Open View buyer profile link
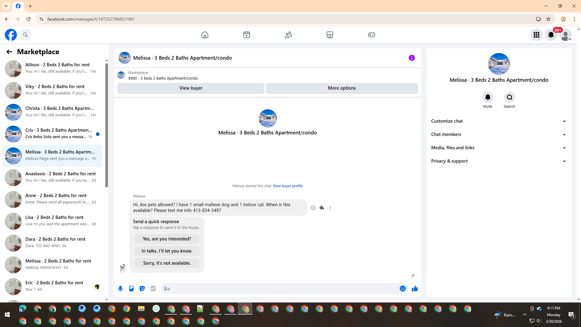Image resolution: width=581 pixels, height=327 pixels. coord(287,186)
